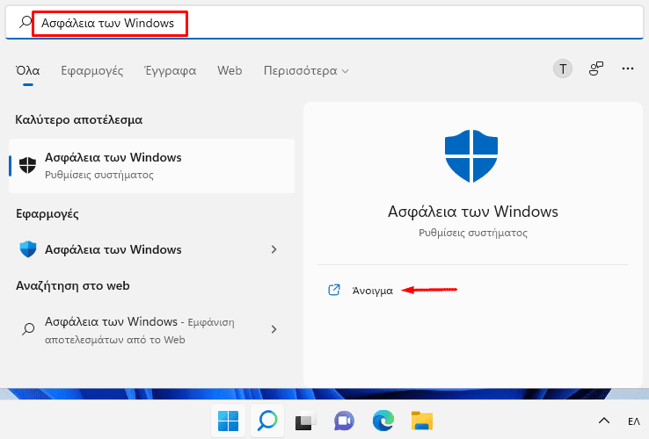Expand chevron beside Ασφάλεια των Windows app
Image resolution: width=649 pixels, height=439 pixels.
273,249
